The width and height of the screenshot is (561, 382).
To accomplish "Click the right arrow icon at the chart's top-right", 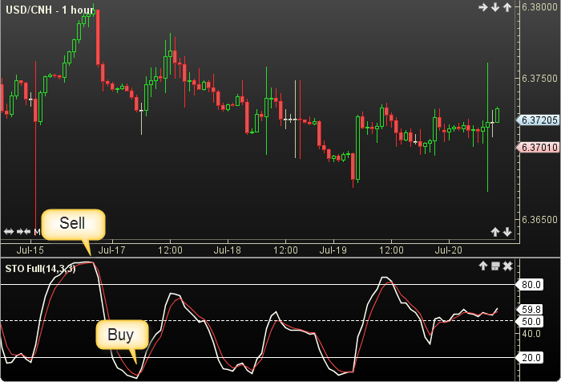I will (x=483, y=7).
